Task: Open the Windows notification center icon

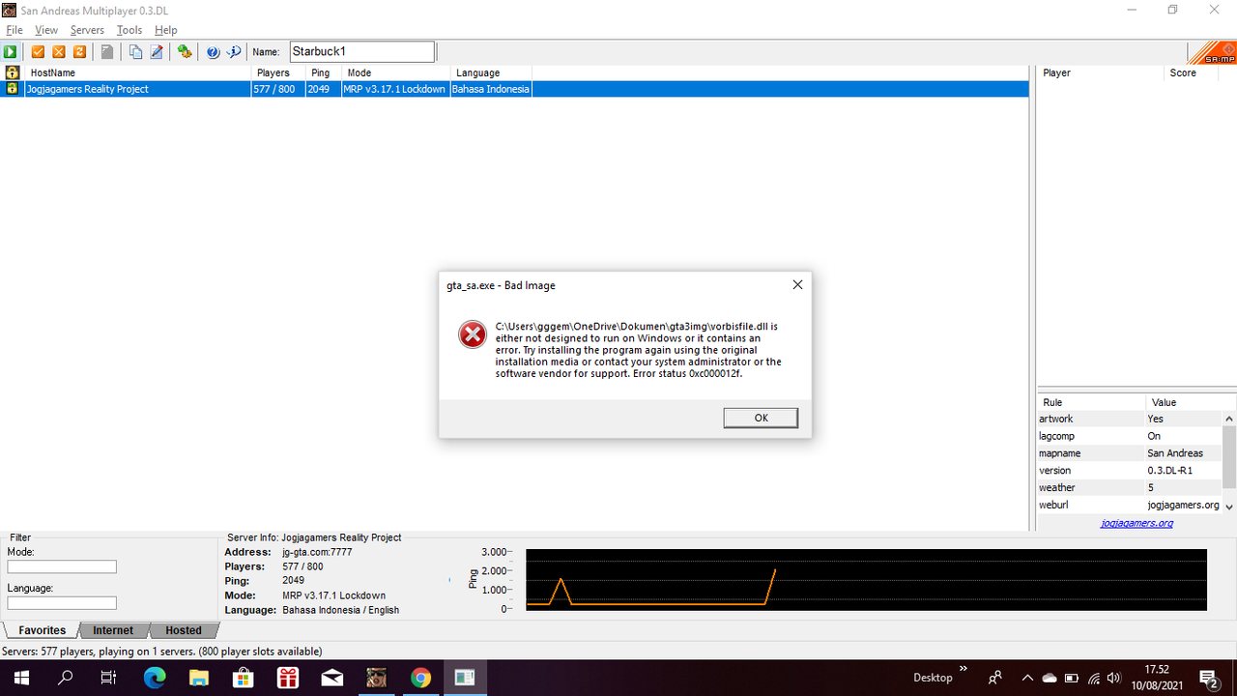Action: point(1208,678)
